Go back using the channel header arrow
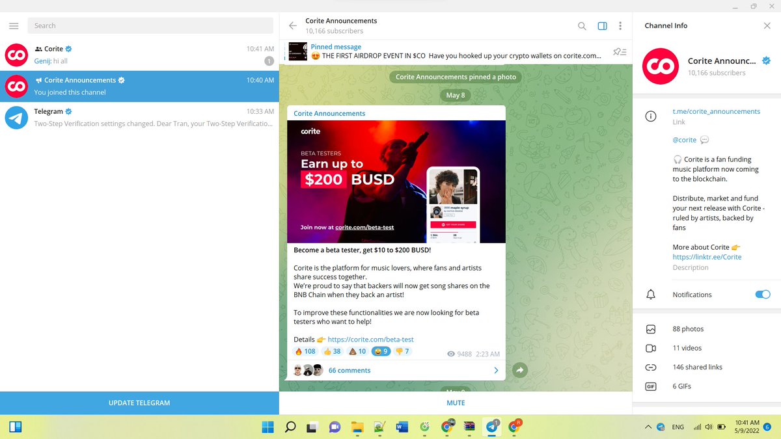781x439 pixels. [x=293, y=26]
